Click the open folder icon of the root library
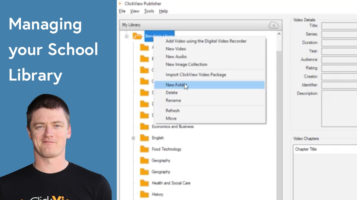 coord(137,36)
